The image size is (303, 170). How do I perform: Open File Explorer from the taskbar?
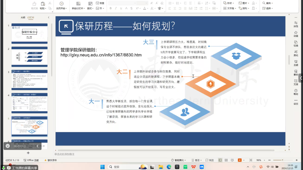click(160, 167)
